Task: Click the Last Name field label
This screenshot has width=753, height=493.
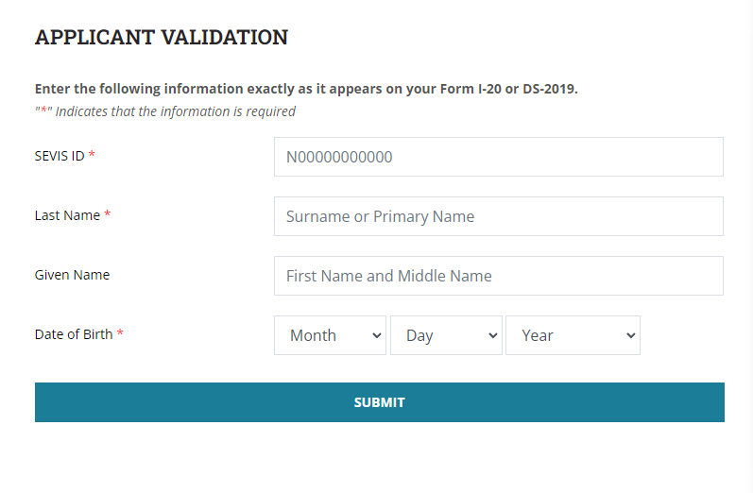Action: click(67, 215)
